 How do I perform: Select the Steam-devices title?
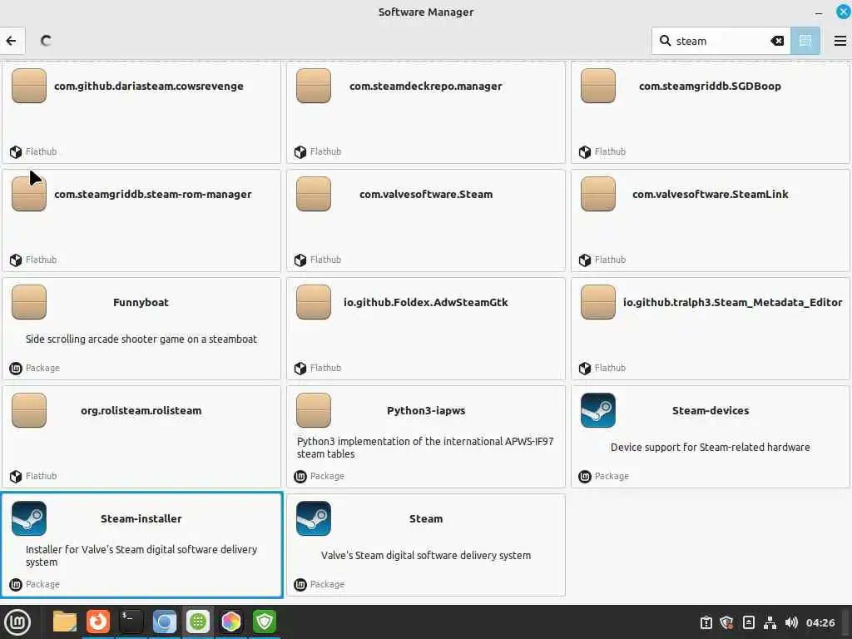tap(711, 411)
